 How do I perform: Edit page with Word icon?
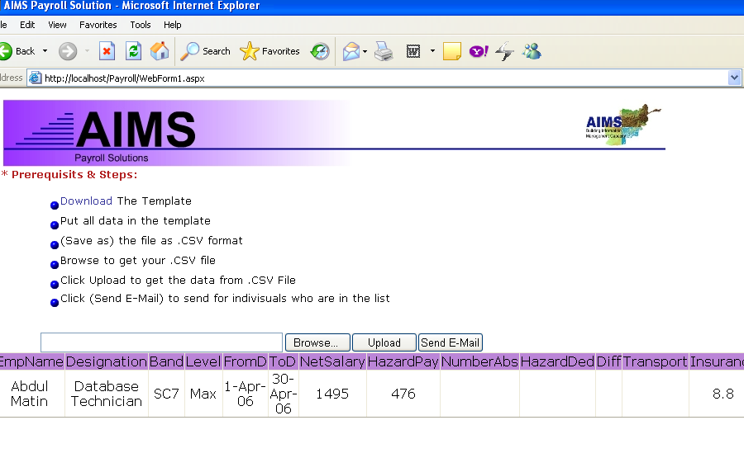(x=413, y=51)
